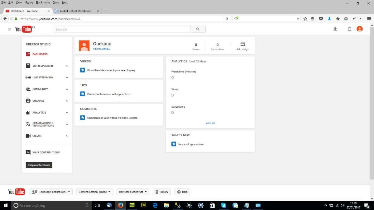The height and width of the screenshot is (210, 374).
Task: Click the Firefox taskbar icon
Action: pos(121,205)
